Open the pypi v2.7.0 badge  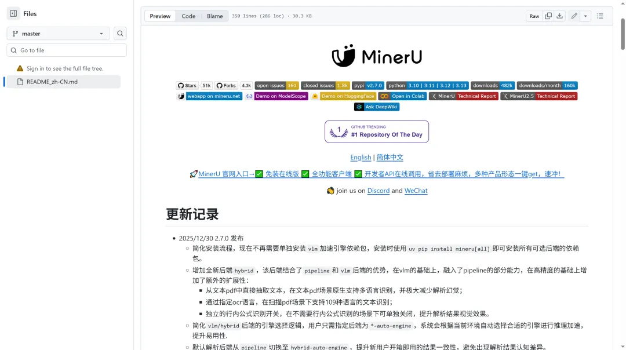[x=368, y=85]
